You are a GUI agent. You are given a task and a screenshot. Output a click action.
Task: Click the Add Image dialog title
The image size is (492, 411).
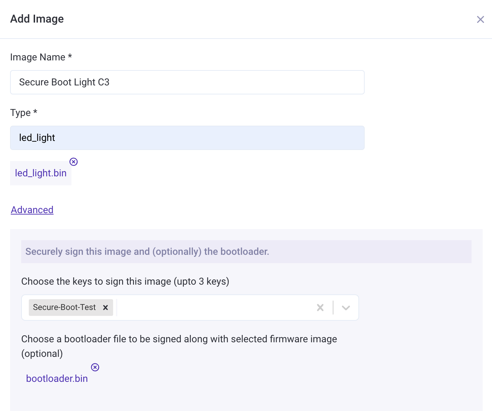click(37, 19)
